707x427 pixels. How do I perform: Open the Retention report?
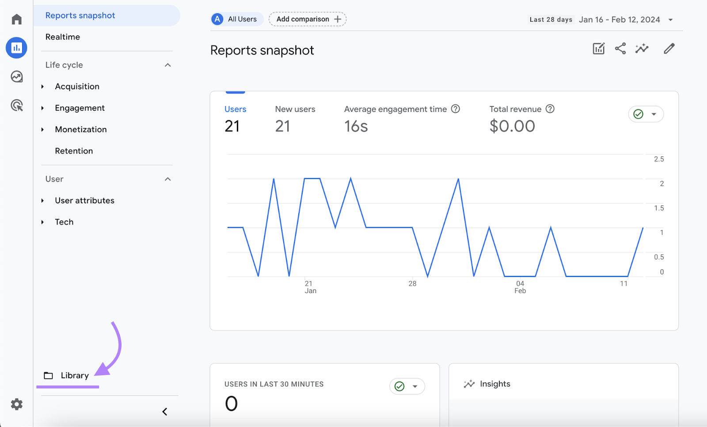tap(74, 151)
